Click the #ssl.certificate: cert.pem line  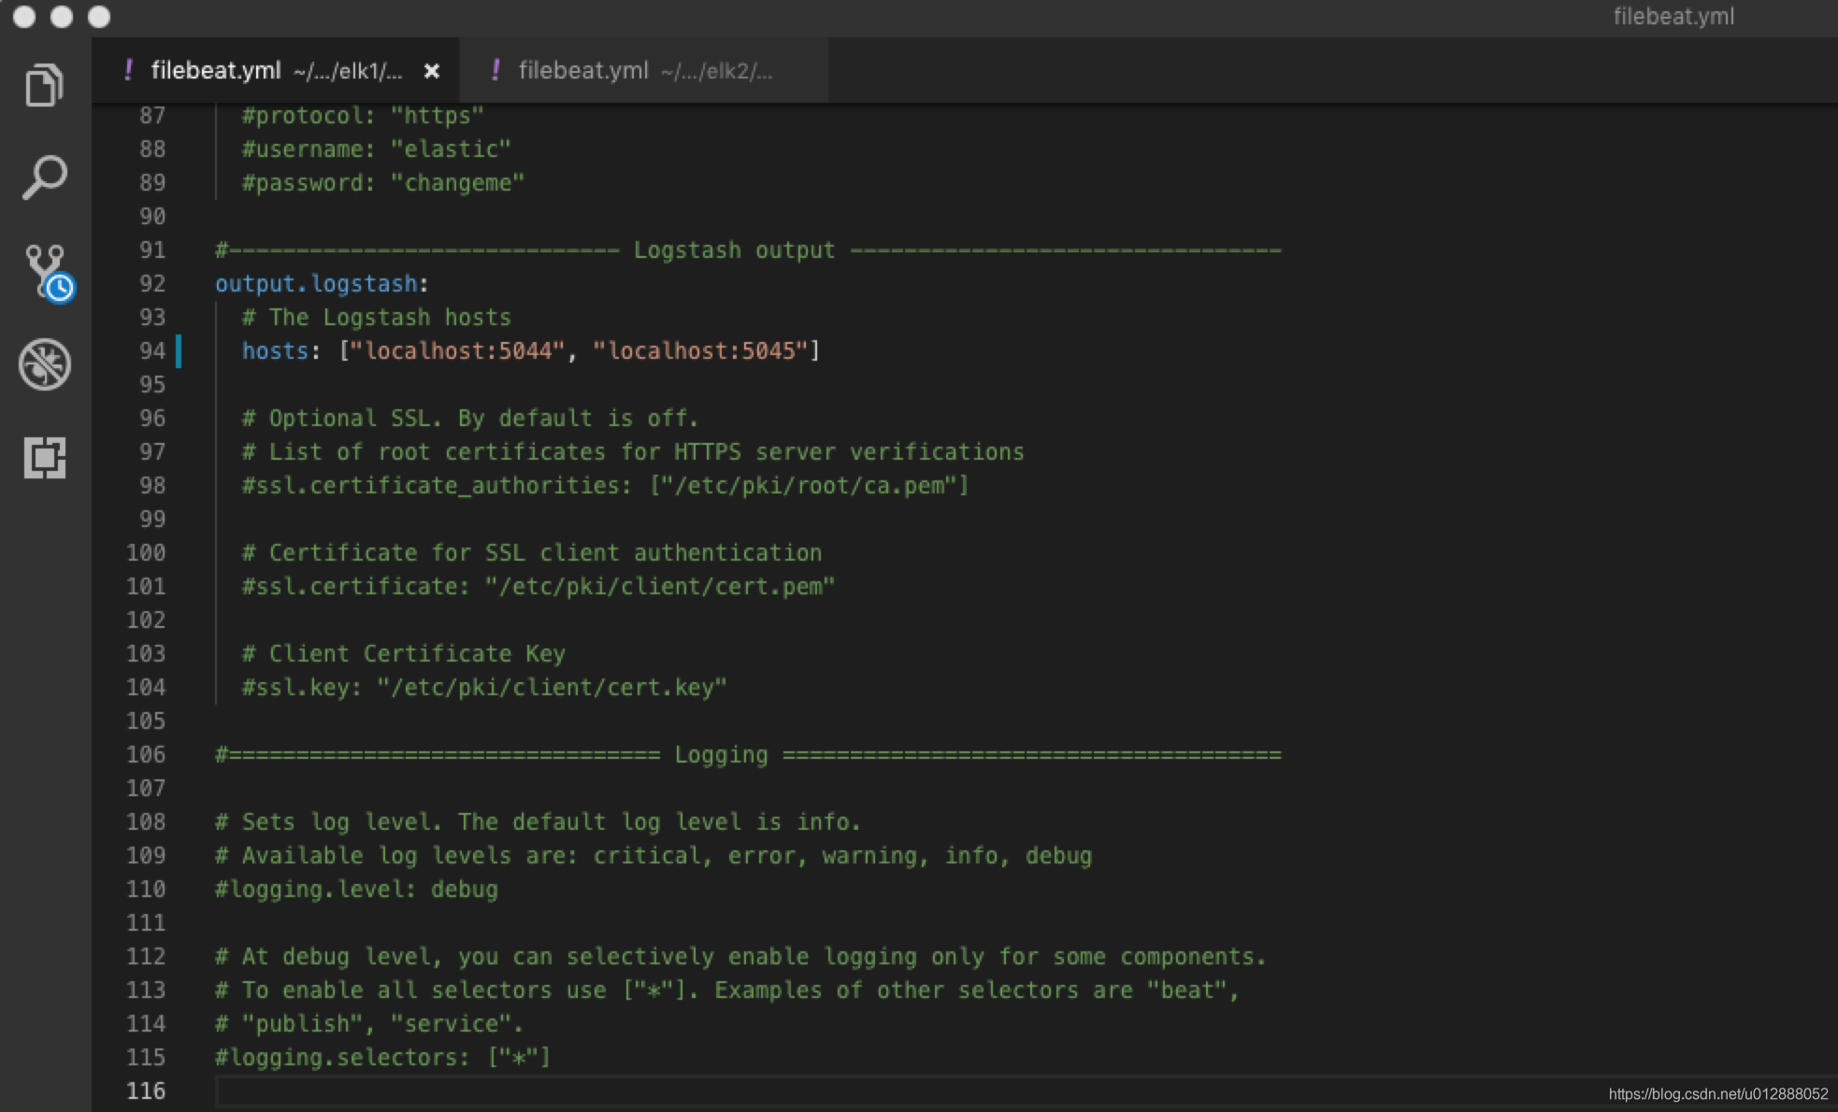click(x=538, y=587)
